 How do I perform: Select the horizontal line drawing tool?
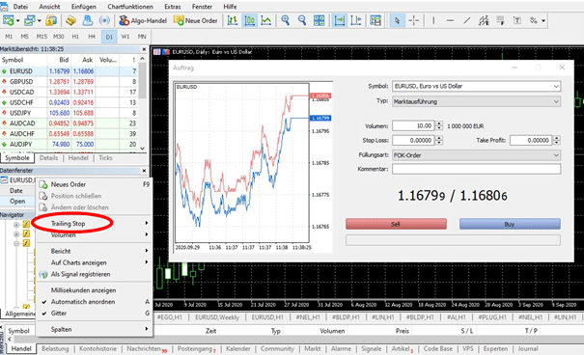(x=450, y=20)
